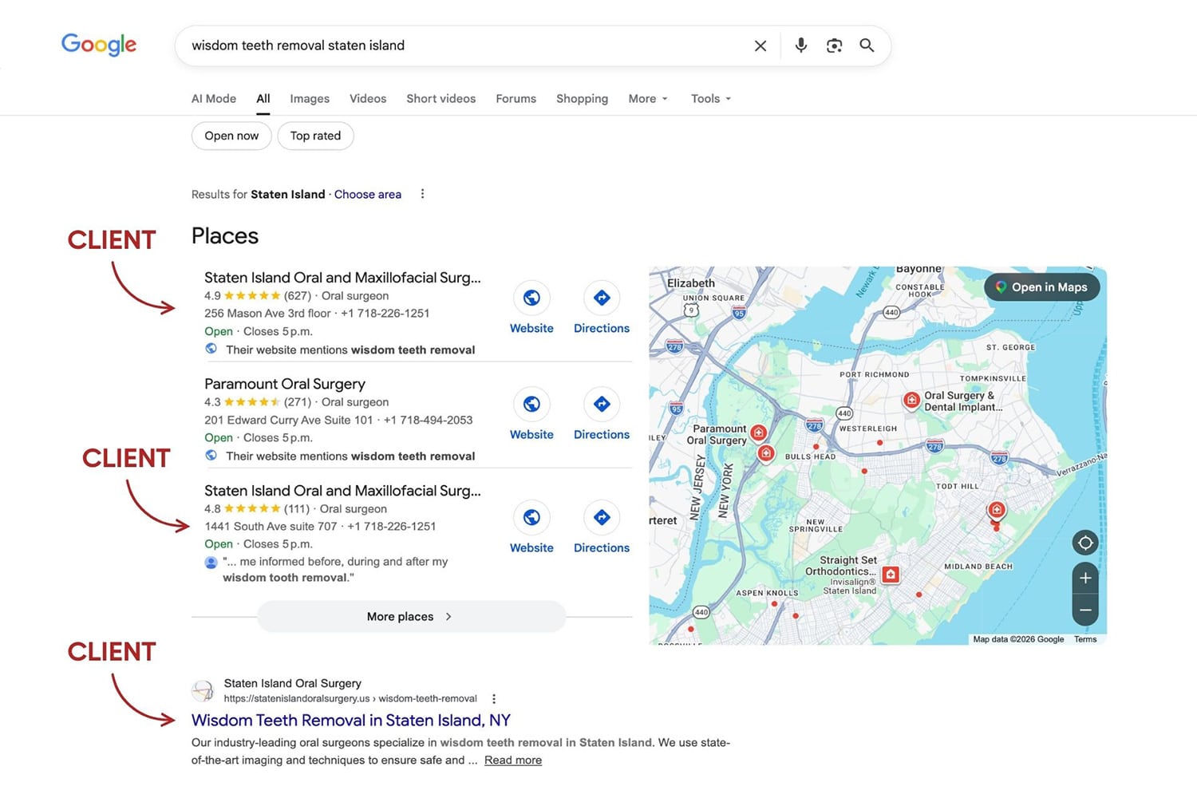Click the Read more link in result snippet
This screenshot has width=1197, height=798.
[513, 760]
